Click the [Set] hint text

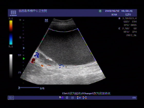66,94
